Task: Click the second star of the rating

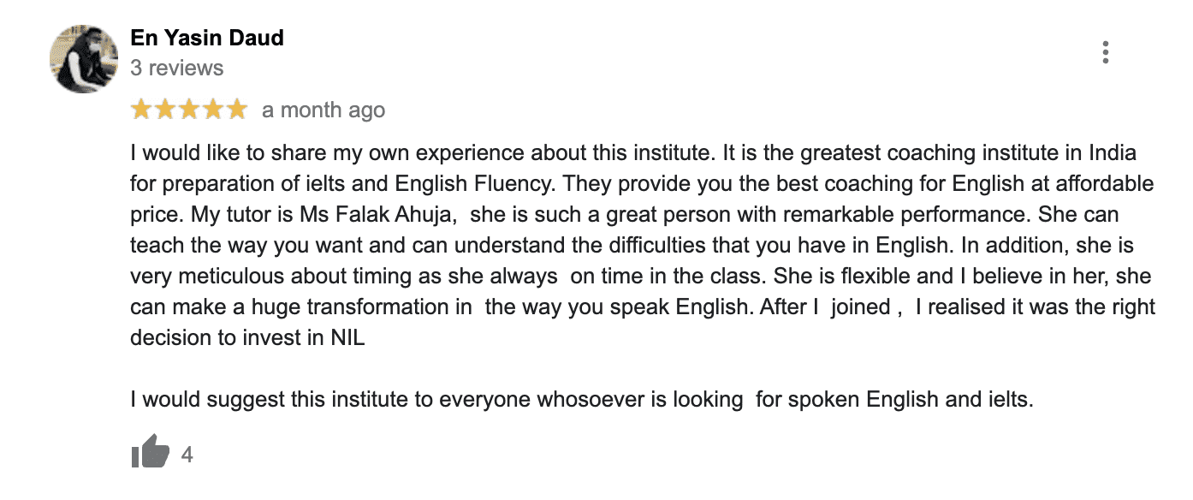Action: (165, 110)
